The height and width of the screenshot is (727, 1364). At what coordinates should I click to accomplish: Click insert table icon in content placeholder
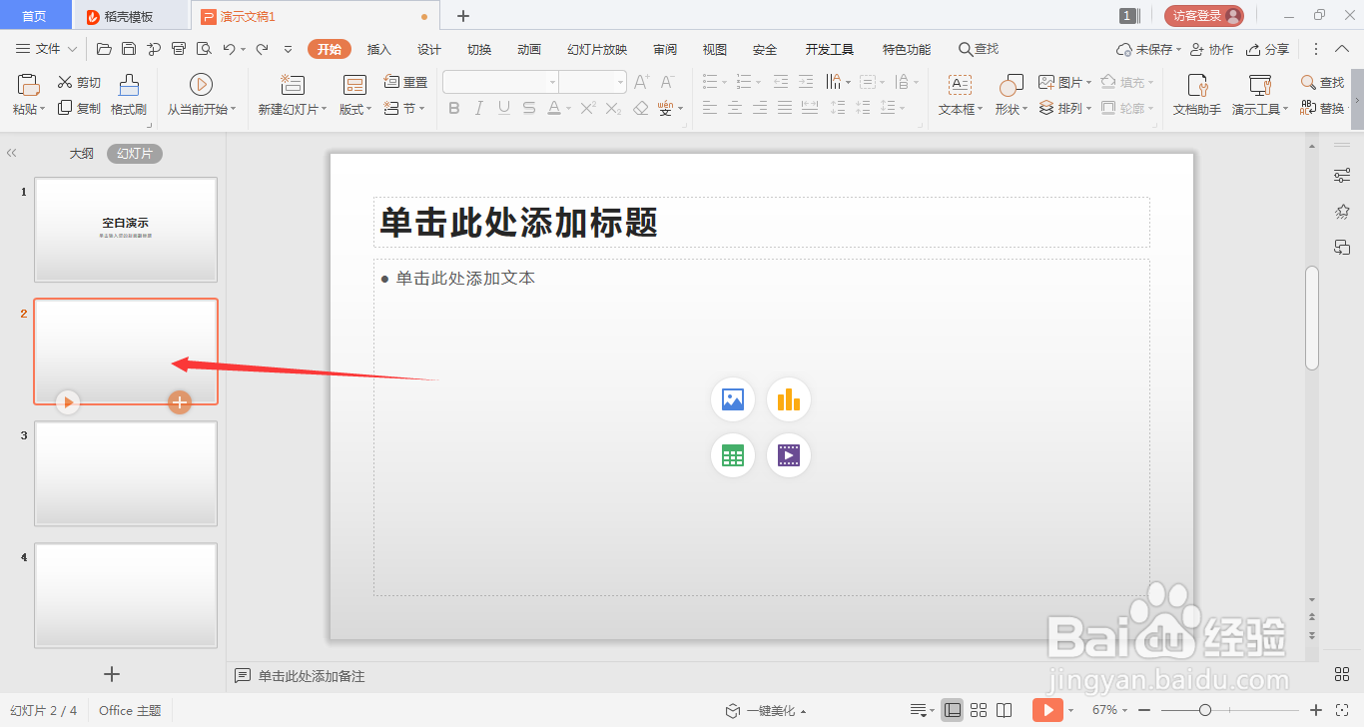tap(733, 455)
